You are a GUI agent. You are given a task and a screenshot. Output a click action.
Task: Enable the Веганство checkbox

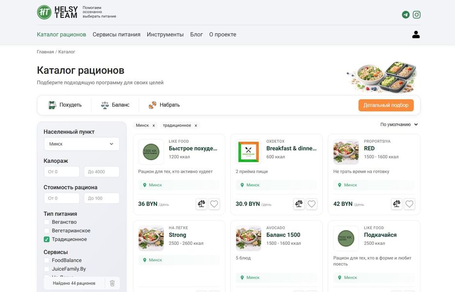(46, 222)
